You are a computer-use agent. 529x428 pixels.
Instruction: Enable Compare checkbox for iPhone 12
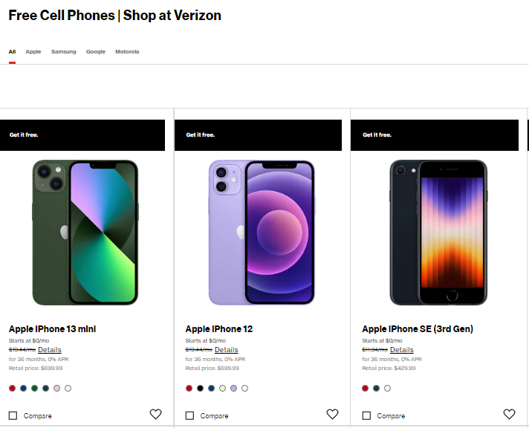pos(190,415)
